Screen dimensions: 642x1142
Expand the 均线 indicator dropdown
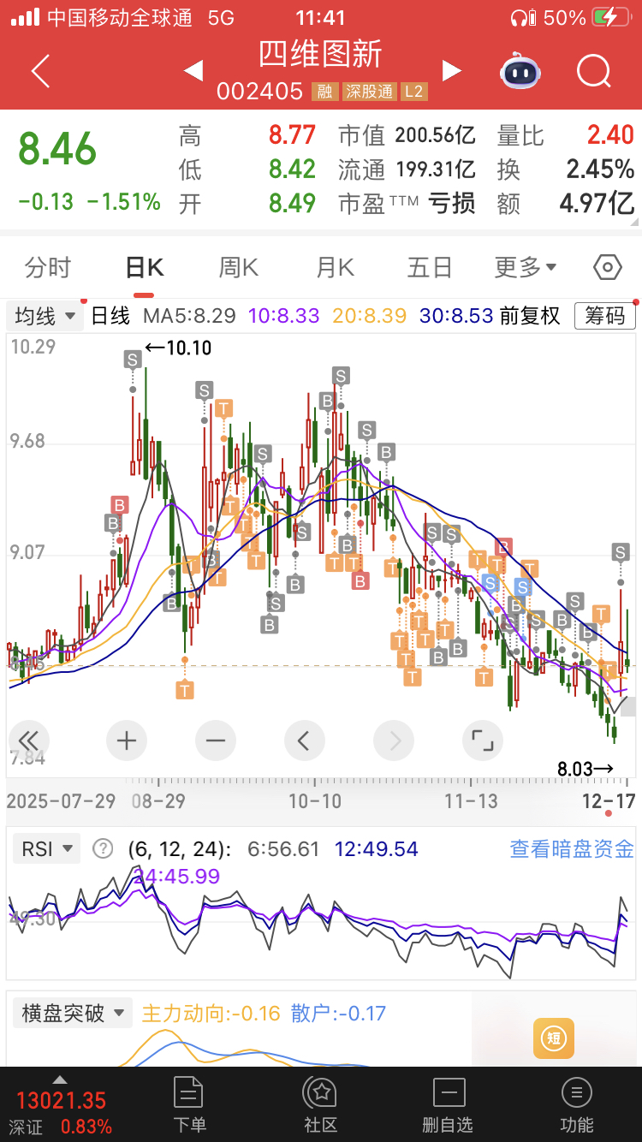coord(45,316)
